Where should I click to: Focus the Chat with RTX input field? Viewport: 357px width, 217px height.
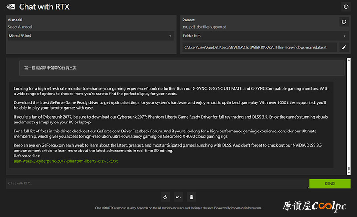(158, 184)
